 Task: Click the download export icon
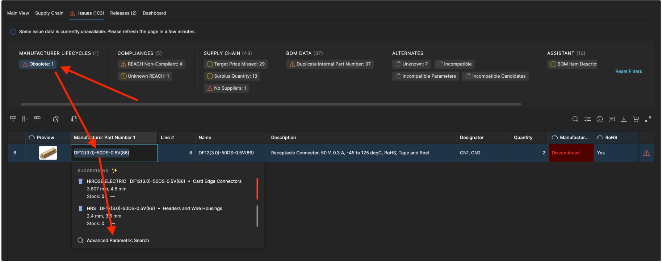click(624, 119)
